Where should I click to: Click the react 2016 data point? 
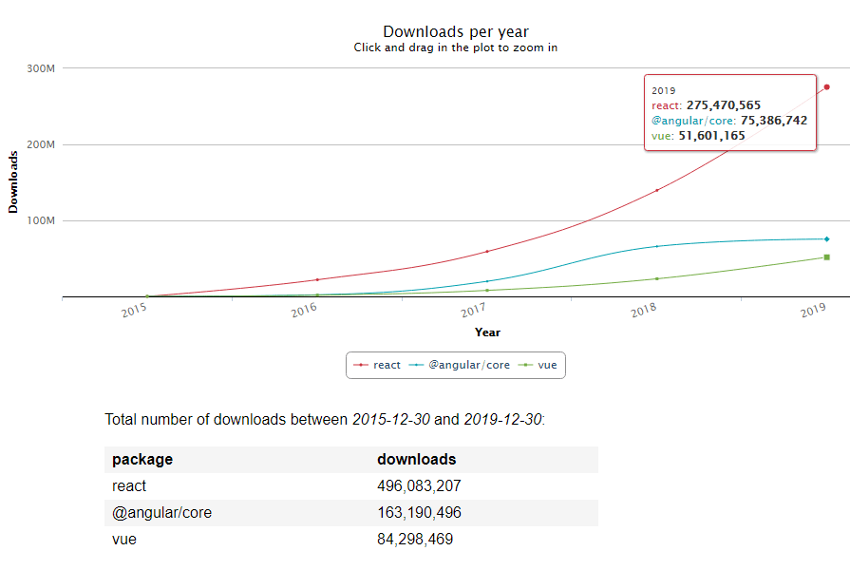tap(316, 279)
